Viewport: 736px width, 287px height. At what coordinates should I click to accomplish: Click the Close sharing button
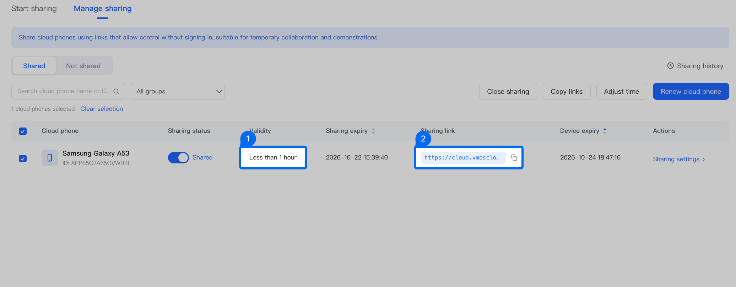(508, 91)
